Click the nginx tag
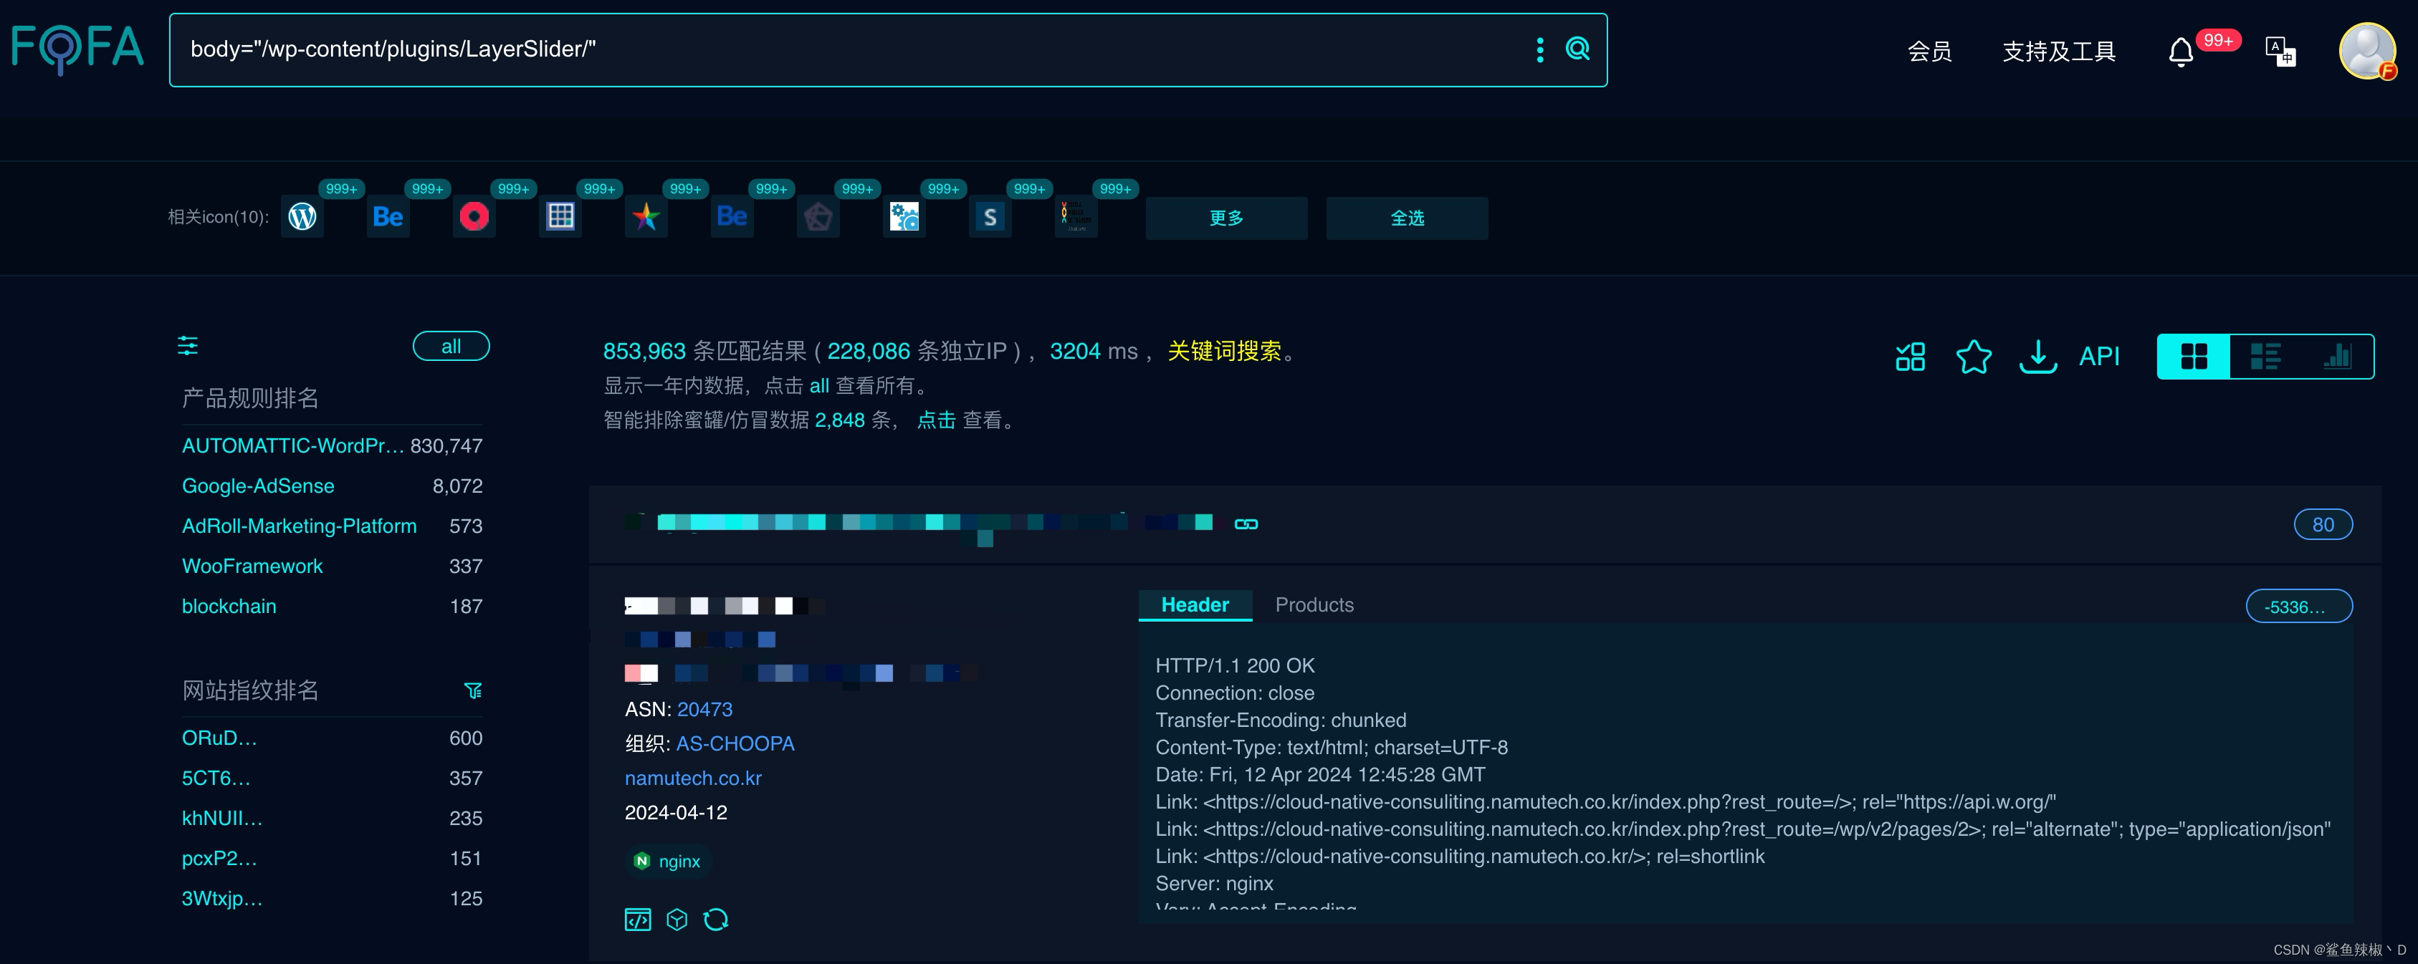Image resolution: width=2418 pixels, height=964 pixels. click(669, 861)
